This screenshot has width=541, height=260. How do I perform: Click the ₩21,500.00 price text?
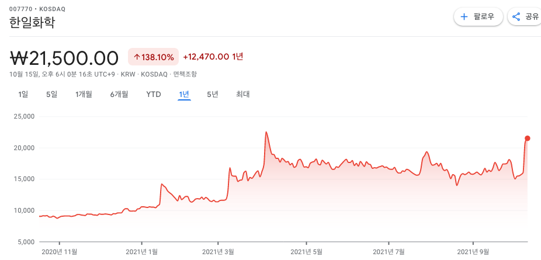pyautogui.click(x=64, y=58)
